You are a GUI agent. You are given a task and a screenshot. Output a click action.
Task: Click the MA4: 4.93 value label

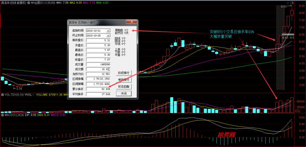coord(102,3)
